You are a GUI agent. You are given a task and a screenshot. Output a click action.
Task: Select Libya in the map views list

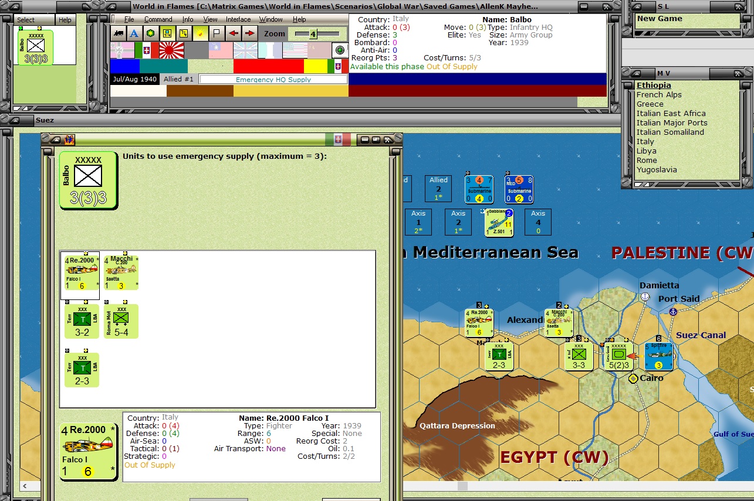point(646,151)
